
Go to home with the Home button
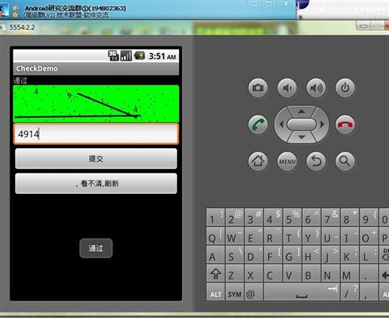click(258, 161)
